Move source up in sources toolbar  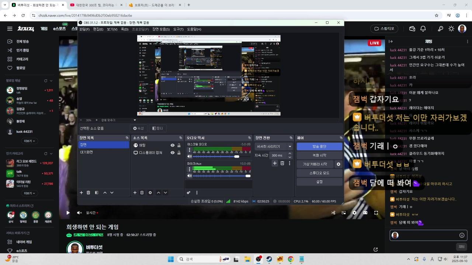159,192
